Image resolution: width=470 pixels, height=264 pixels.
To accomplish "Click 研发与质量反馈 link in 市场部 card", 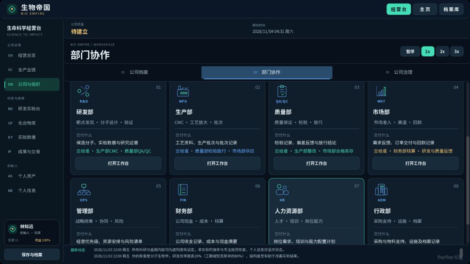I will click(x=437, y=151).
